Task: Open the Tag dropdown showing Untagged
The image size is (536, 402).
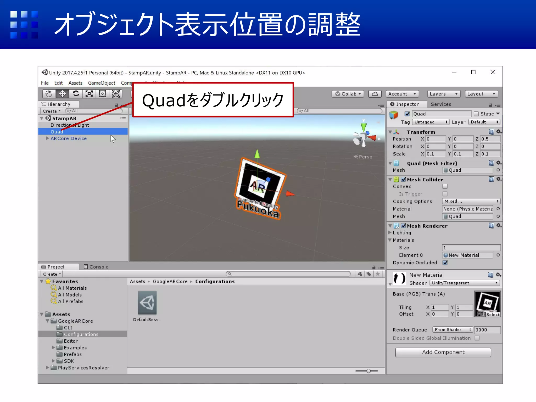Action: [431, 122]
